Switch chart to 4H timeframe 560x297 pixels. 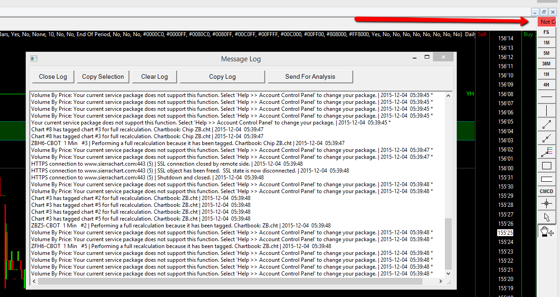point(546,85)
